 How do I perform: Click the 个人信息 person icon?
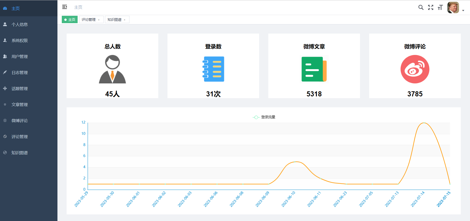pyautogui.click(x=5, y=24)
